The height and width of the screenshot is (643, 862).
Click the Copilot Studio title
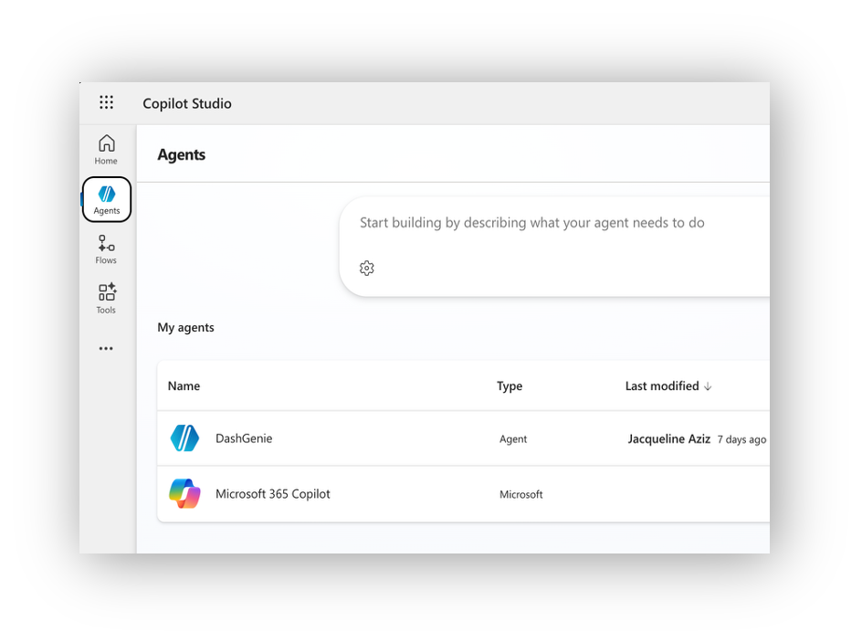[x=187, y=103]
